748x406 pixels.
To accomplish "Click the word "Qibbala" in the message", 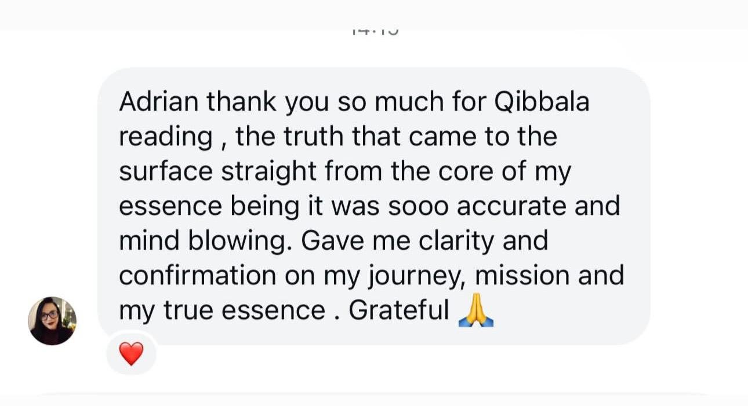I will [x=542, y=103].
